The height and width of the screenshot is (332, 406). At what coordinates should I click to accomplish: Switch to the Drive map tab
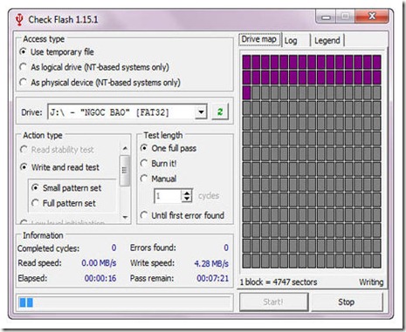coord(259,39)
